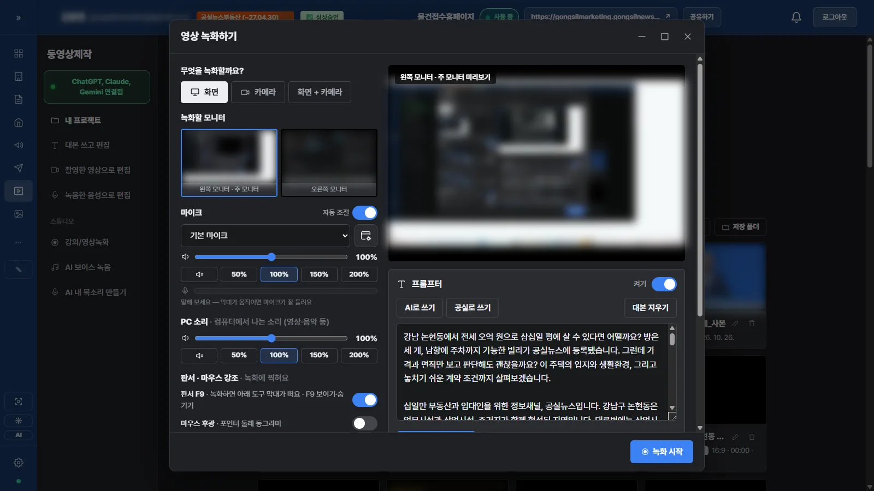Enable the 마우스 후광 switch
Screen dimensions: 874x491
365,423
